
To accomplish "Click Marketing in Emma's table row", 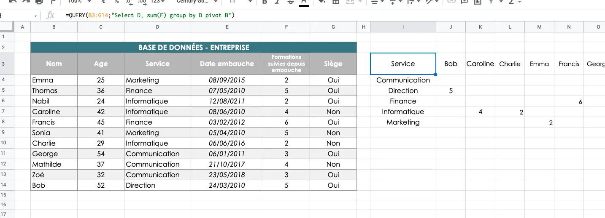I will coord(157,80).
